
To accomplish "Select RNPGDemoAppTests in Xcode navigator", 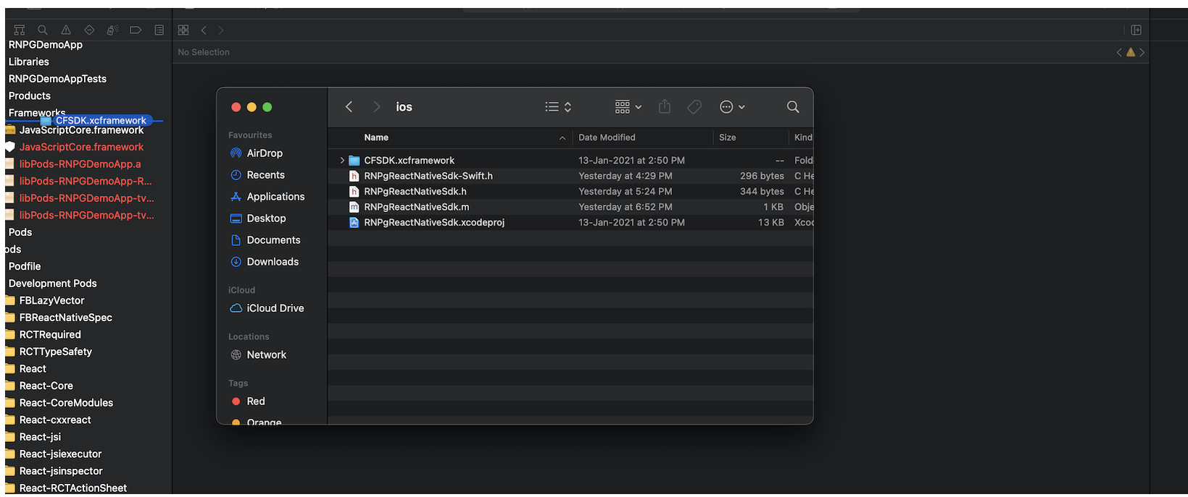I will tap(57, 79).
